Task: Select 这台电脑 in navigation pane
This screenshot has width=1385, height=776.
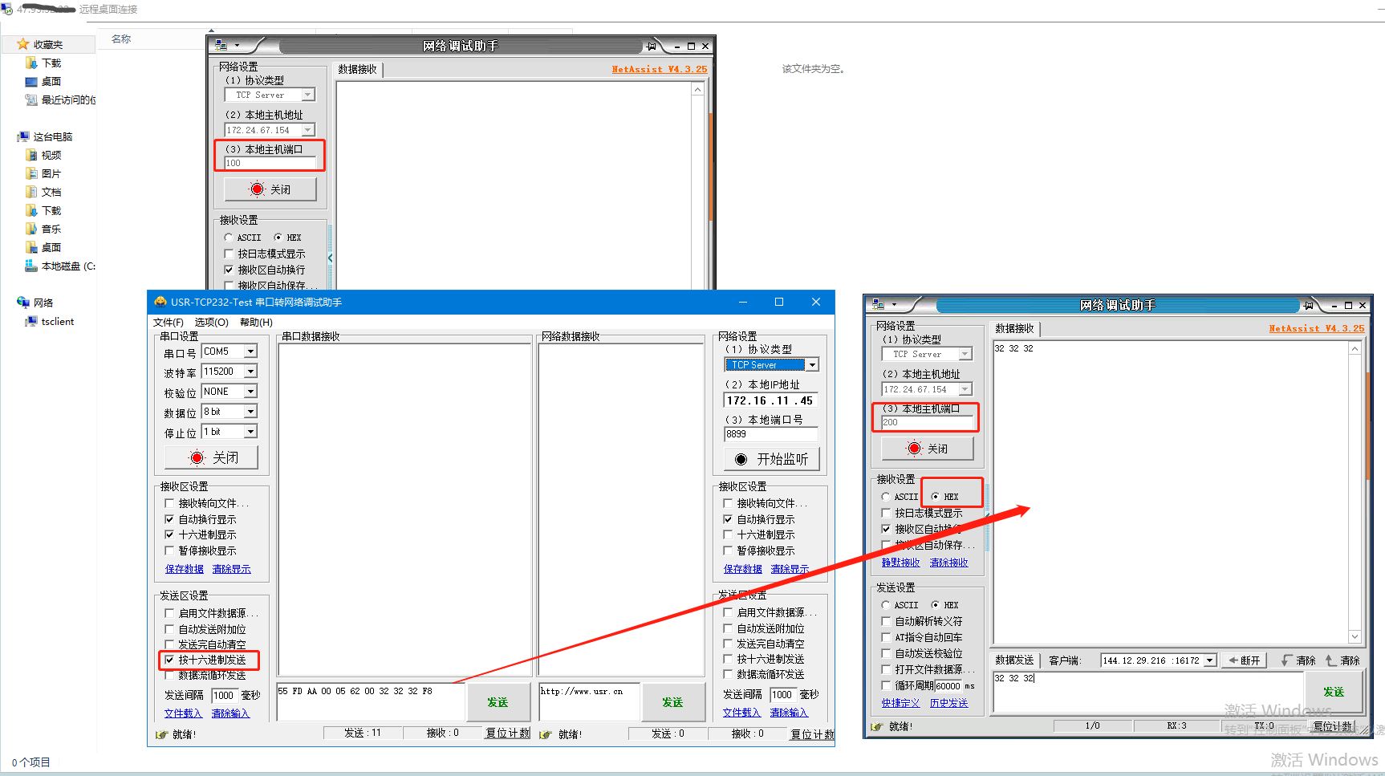Action: click(x=52, y=137)
